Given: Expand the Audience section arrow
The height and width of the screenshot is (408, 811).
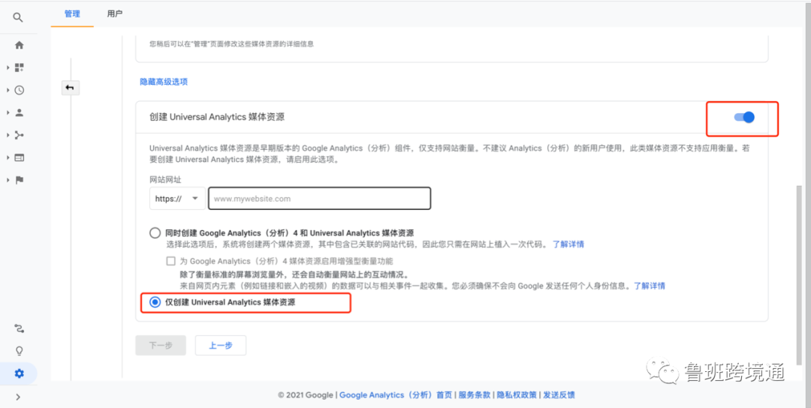Looking at the screenshot, I should 8,112.
